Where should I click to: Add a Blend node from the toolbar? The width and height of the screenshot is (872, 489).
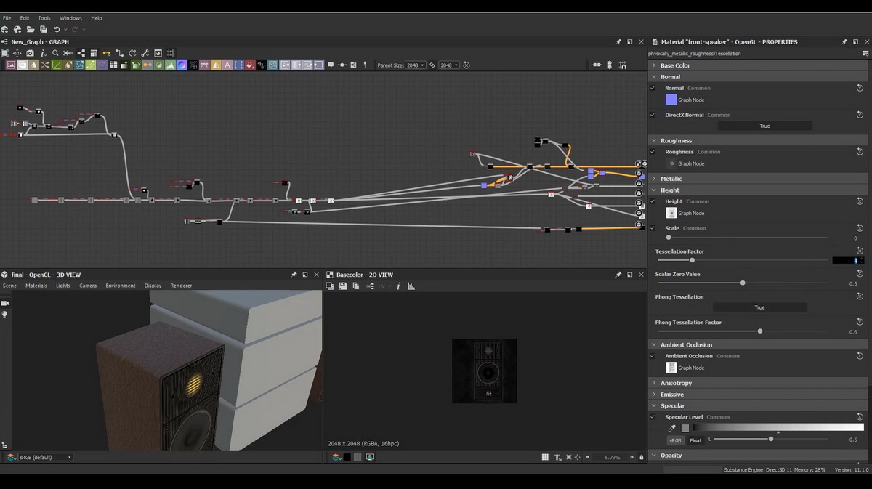click(x=21, y=65)
